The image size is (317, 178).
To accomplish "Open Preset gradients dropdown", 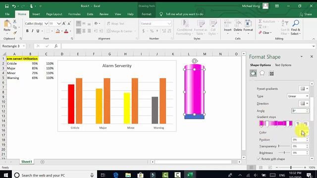I will tap(304, 89).
